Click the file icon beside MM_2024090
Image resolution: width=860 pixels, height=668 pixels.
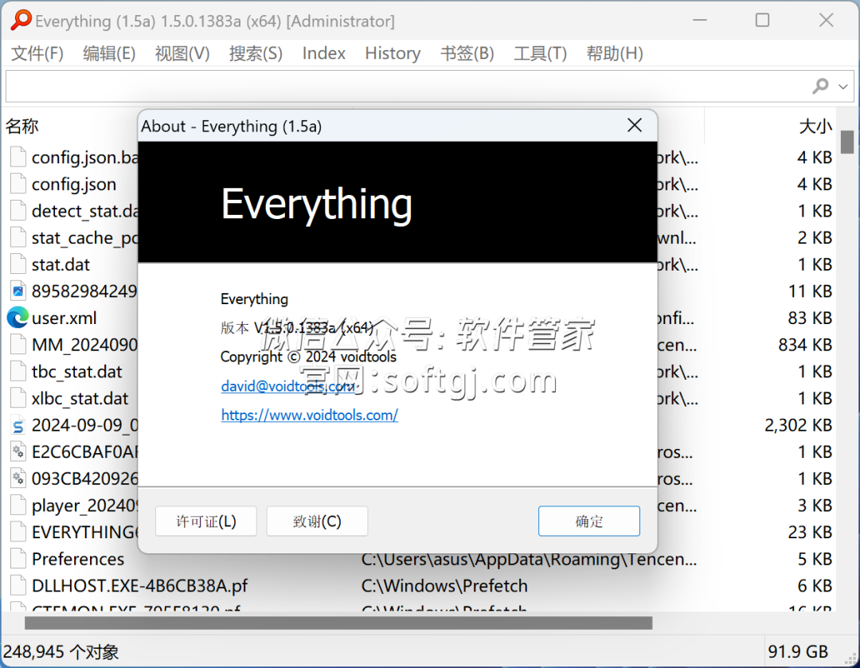pyautogui.click(x=18, y=345)
